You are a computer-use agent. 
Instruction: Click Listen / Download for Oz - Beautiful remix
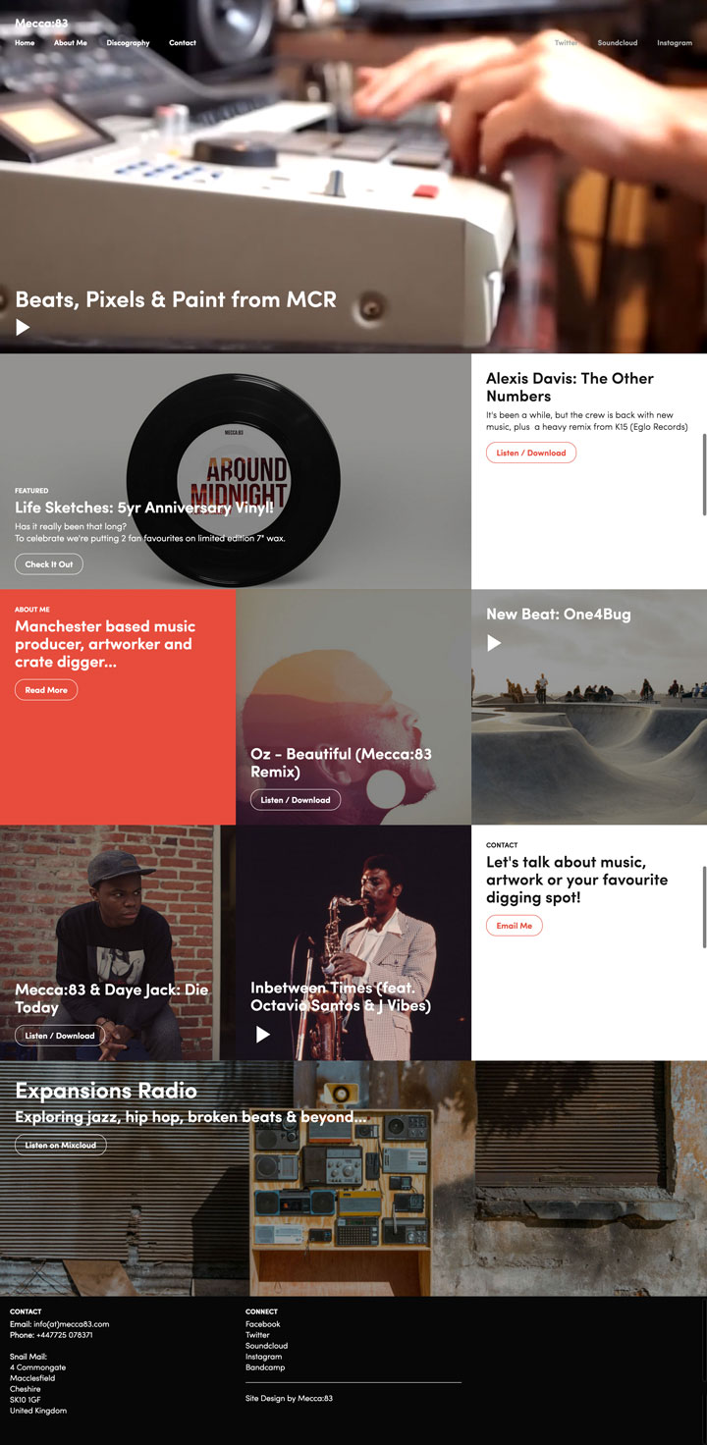[296, 800]
